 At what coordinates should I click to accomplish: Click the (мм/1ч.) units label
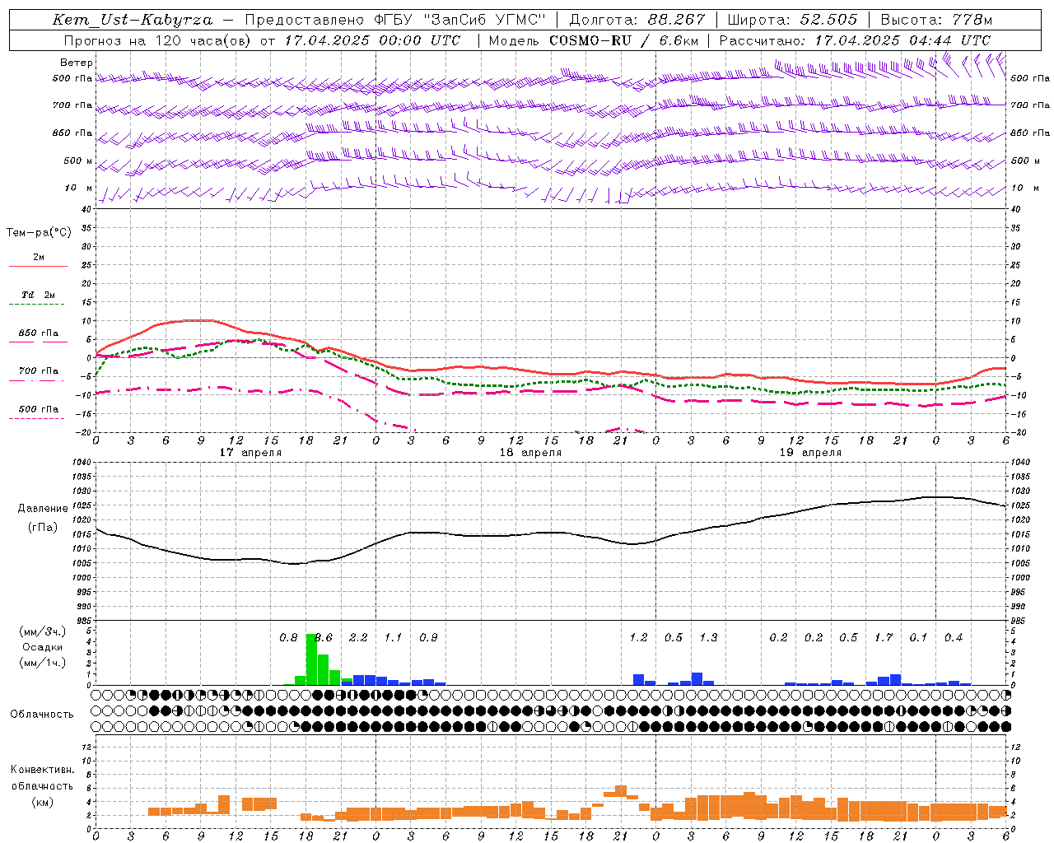point(41,663)
